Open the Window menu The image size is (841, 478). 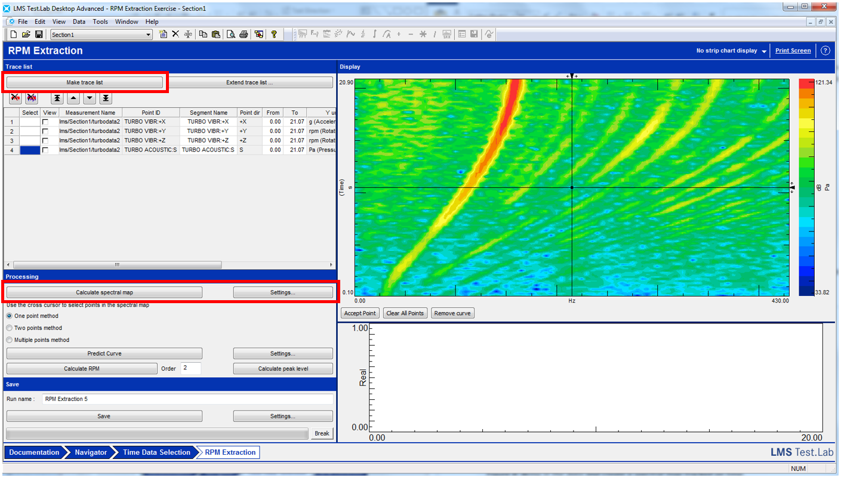(x=127, y=21)
